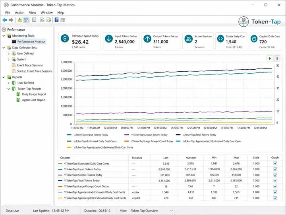Click the Refresh toolbar icon

coord(43,20)
